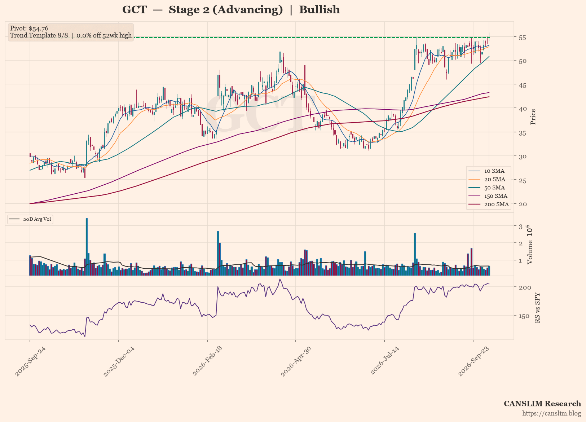Click the price axis tick '35'
The height and width of the screenshot is (422, 586).
tap(522, 133)
